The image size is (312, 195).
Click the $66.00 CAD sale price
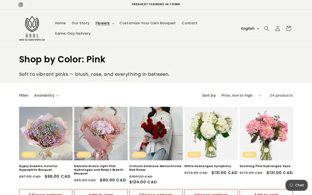[x=58, y=176]
